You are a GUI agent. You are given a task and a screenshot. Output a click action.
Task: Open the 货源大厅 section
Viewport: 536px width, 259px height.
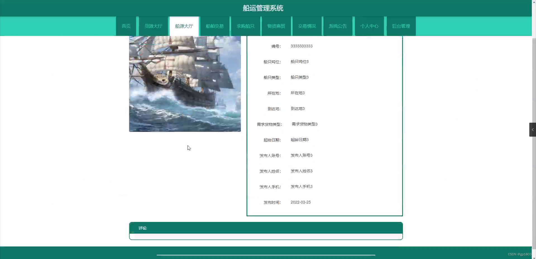click(153, 26)
